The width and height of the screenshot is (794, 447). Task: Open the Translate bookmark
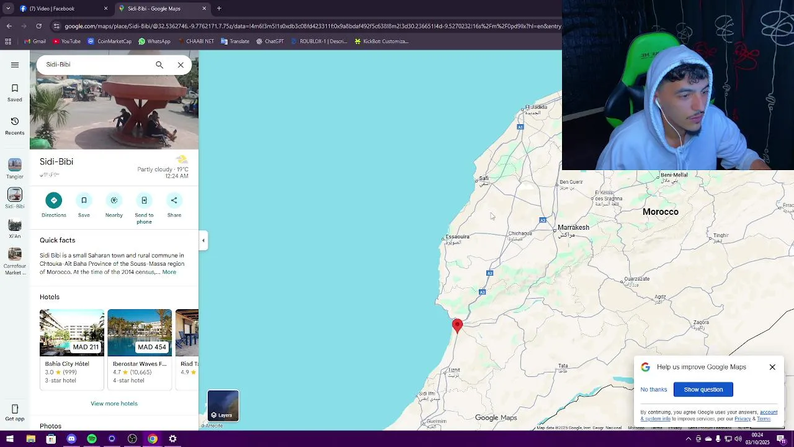click(234, 42)
